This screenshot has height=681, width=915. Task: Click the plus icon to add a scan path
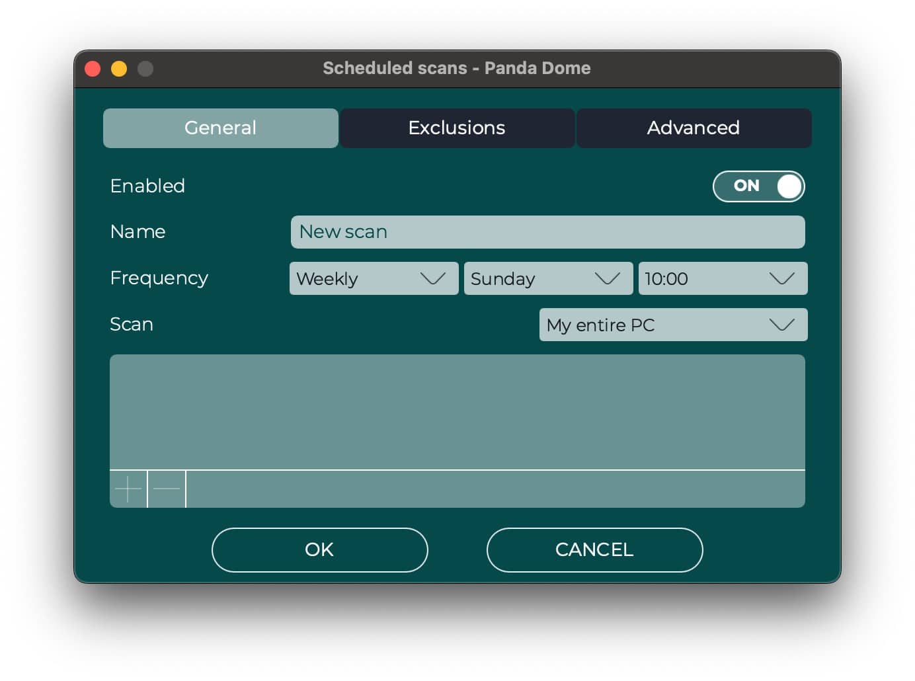coord(128,489)
